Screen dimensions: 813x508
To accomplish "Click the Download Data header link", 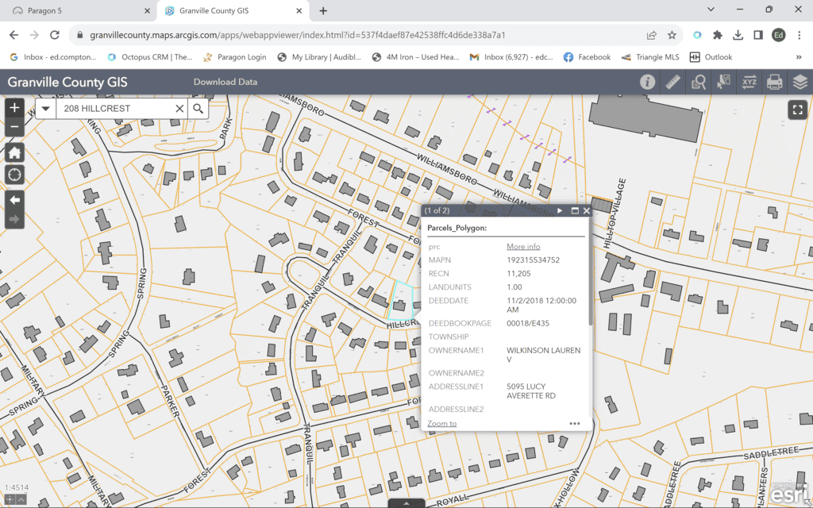I will click(225, 82).
